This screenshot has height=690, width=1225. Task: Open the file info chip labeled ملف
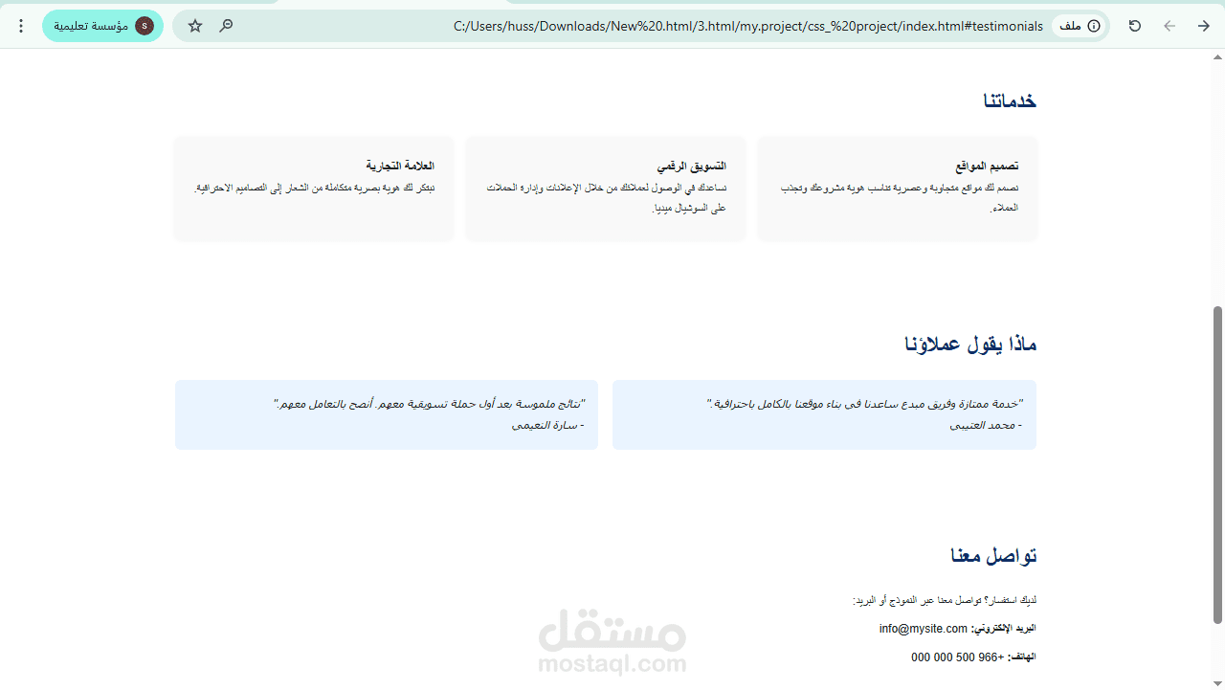pos(1080,26)
